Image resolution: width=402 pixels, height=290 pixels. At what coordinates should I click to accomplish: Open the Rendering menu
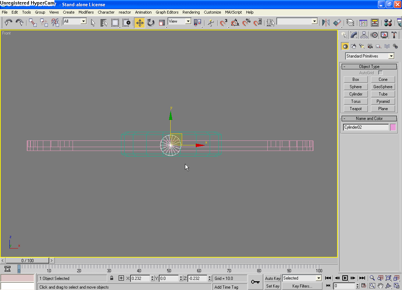191,12
